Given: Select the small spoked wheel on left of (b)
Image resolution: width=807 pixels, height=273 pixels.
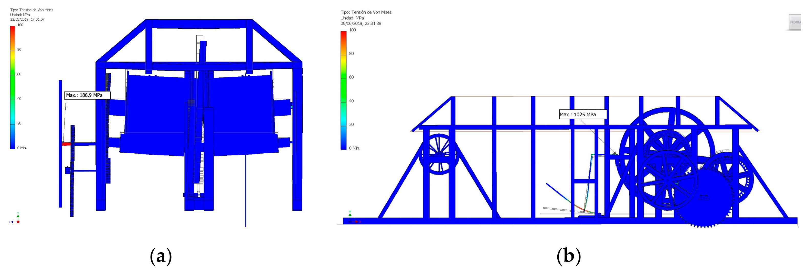Looking at the screenshot, I should pyautogui.click(x=439, y=154).
